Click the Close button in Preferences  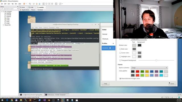[172, 84]
